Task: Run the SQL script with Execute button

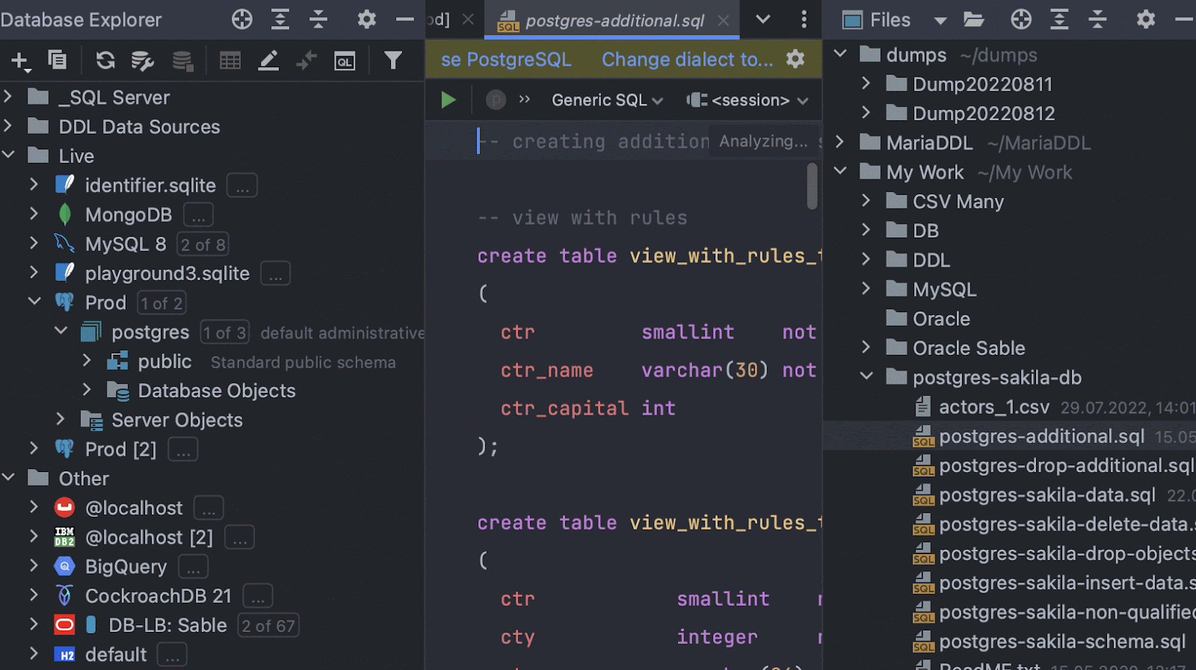Action: coord(449,100)
